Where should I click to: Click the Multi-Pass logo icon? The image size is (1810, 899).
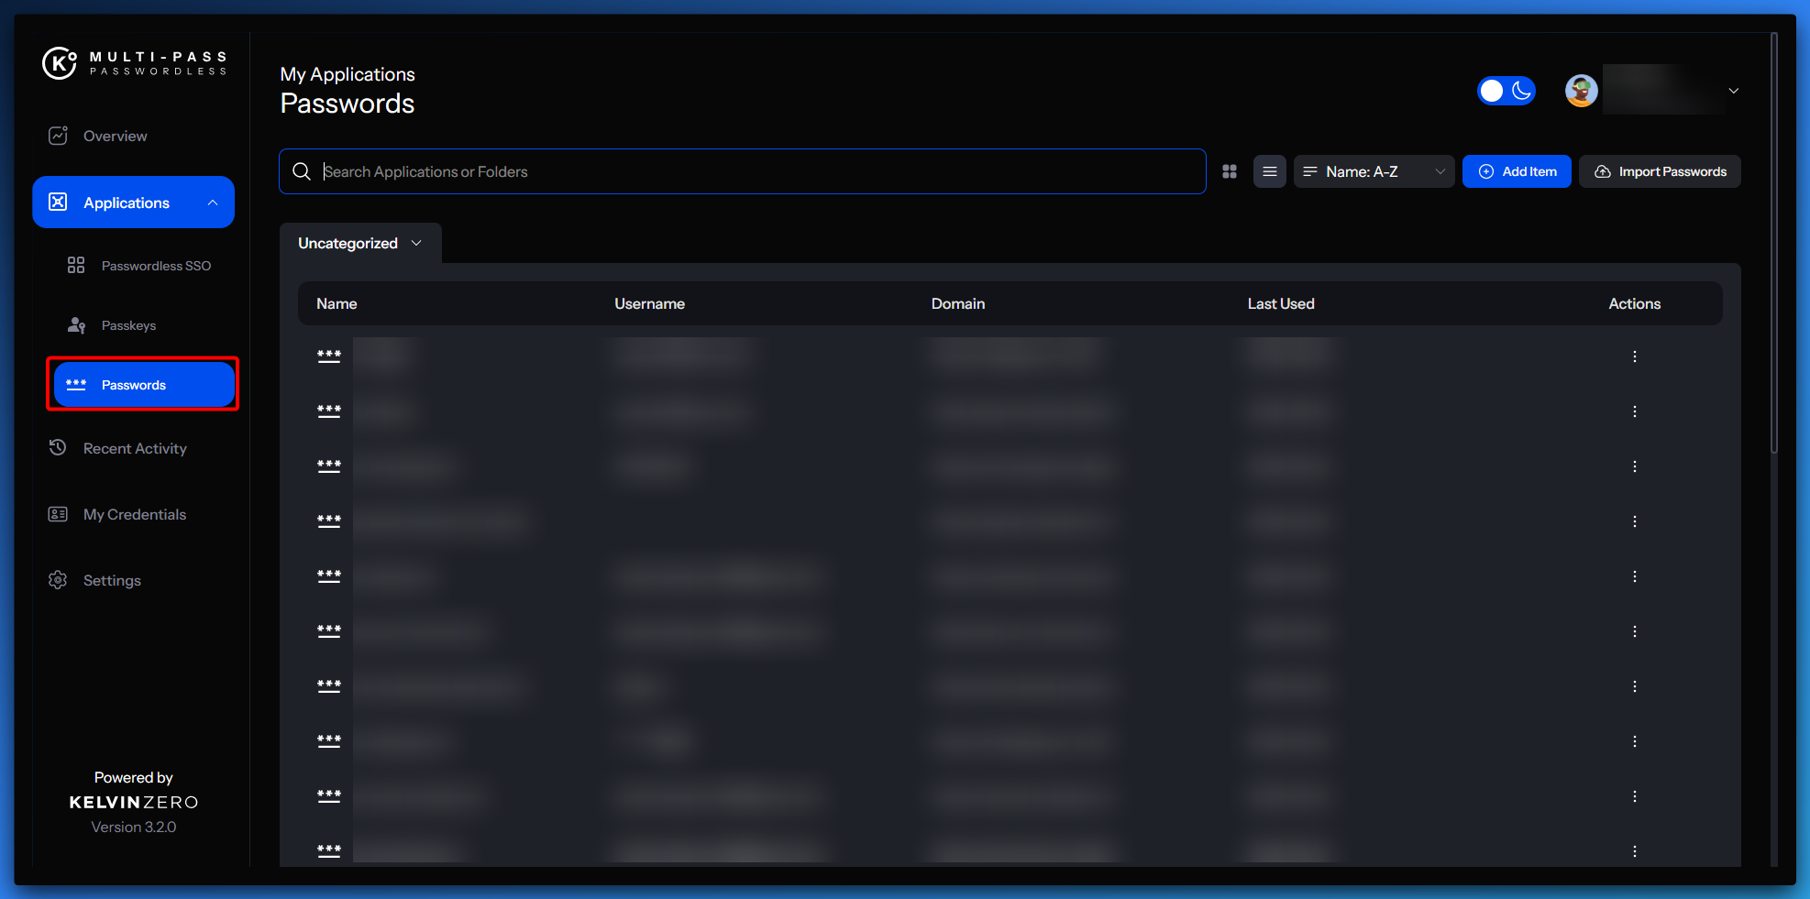pos(60,63)
